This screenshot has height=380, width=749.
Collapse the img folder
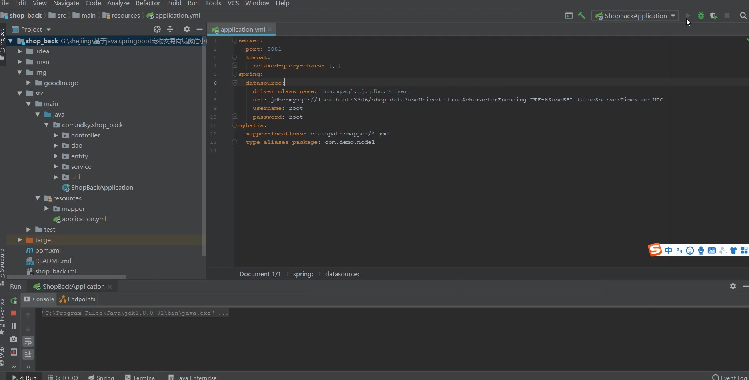[20, 73]
